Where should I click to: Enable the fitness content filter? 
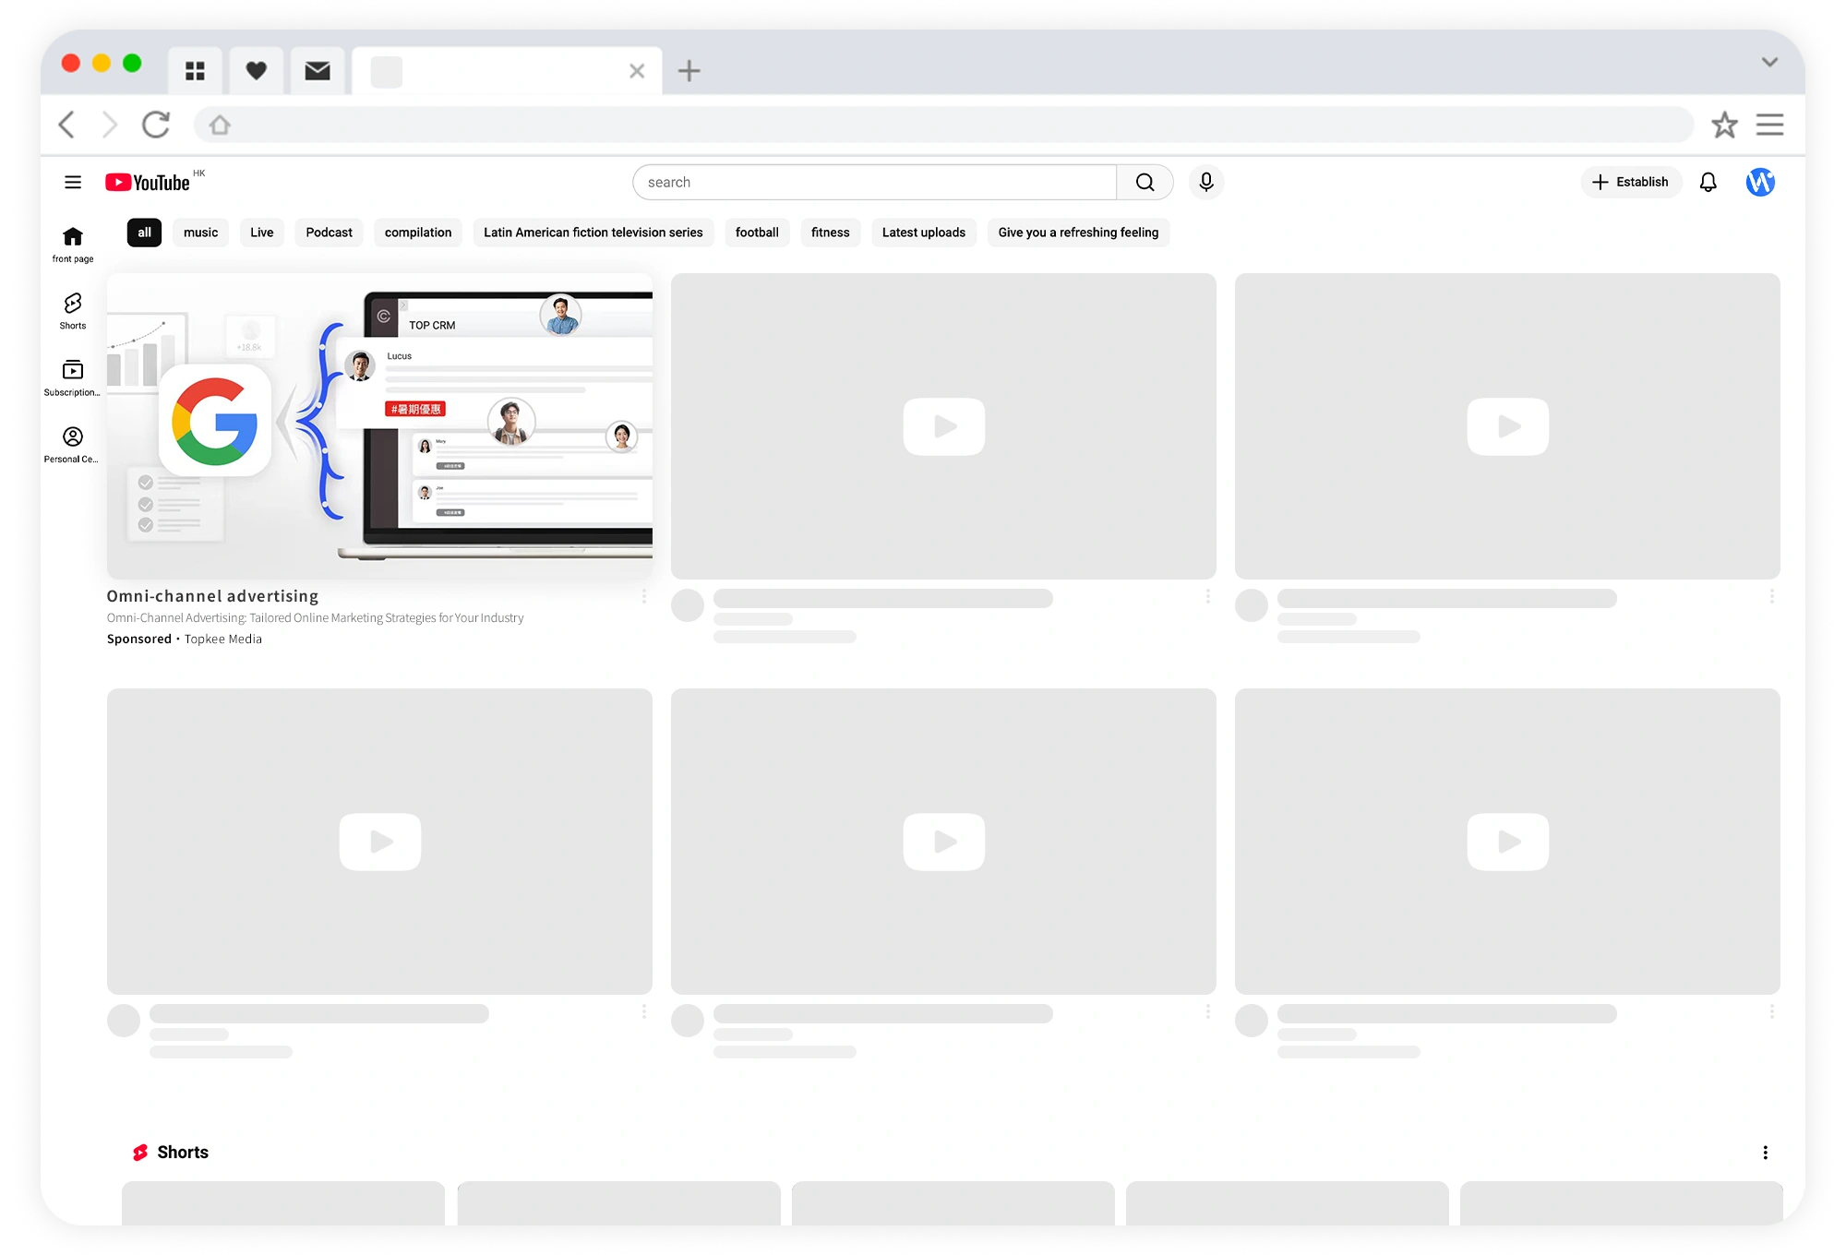(x=830, y=233)
